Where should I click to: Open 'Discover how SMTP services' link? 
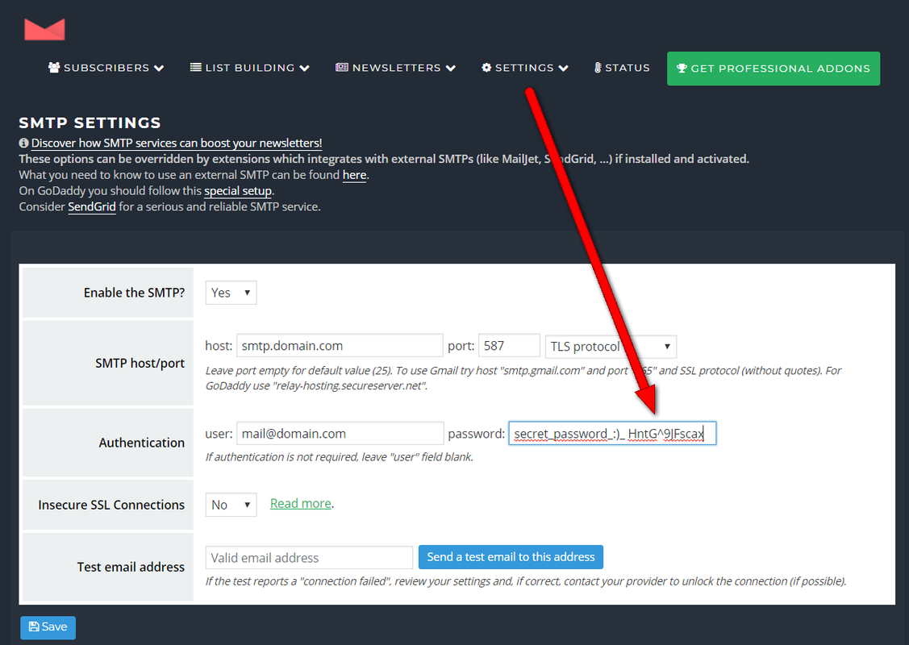176,143
